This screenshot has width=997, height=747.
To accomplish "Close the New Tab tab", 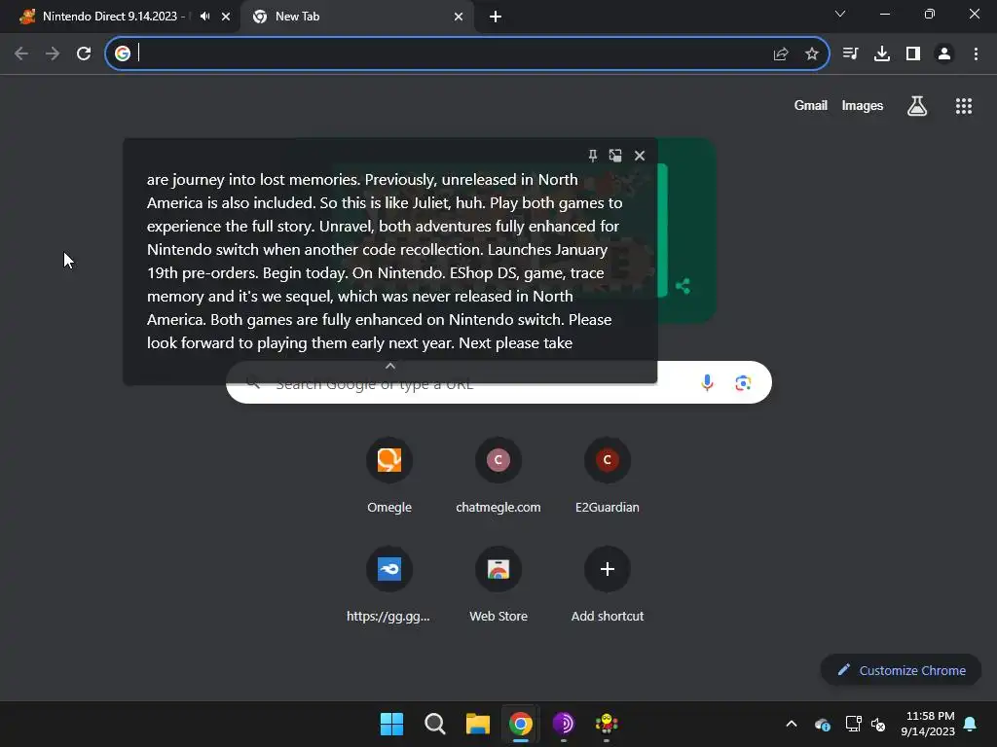I will click(459, 17).
